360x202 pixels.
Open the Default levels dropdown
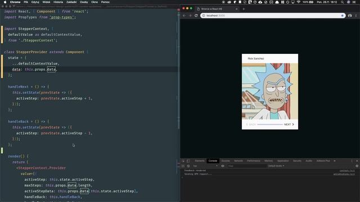276,166
